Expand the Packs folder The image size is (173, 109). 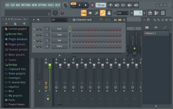click(10, 100)
